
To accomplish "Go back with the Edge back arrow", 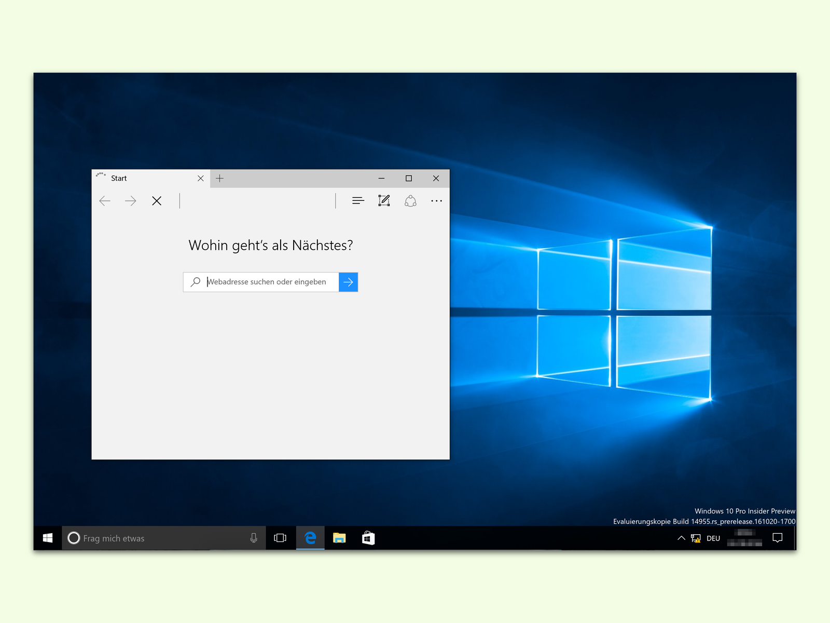I will [x=105, y=201].
